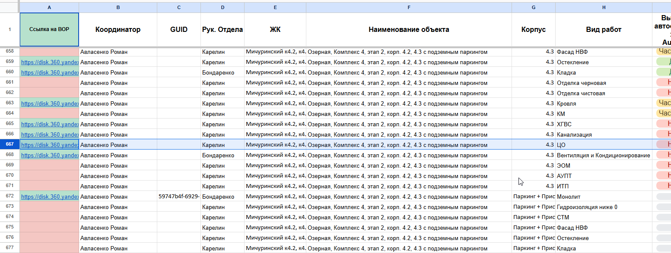Click the 'Рук. Отдела' header cell
Screen dimensions: 671x253
[x=223, y=29]
